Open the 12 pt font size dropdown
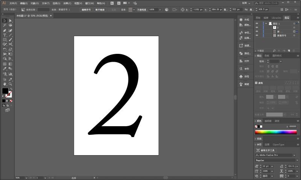The image size is (301, 180). tap(272, 166)
